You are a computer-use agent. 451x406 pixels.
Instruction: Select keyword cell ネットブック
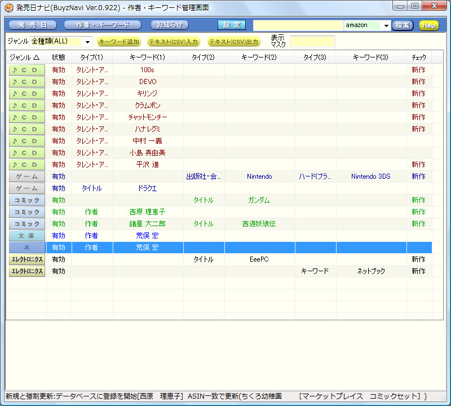pos(371,271)
